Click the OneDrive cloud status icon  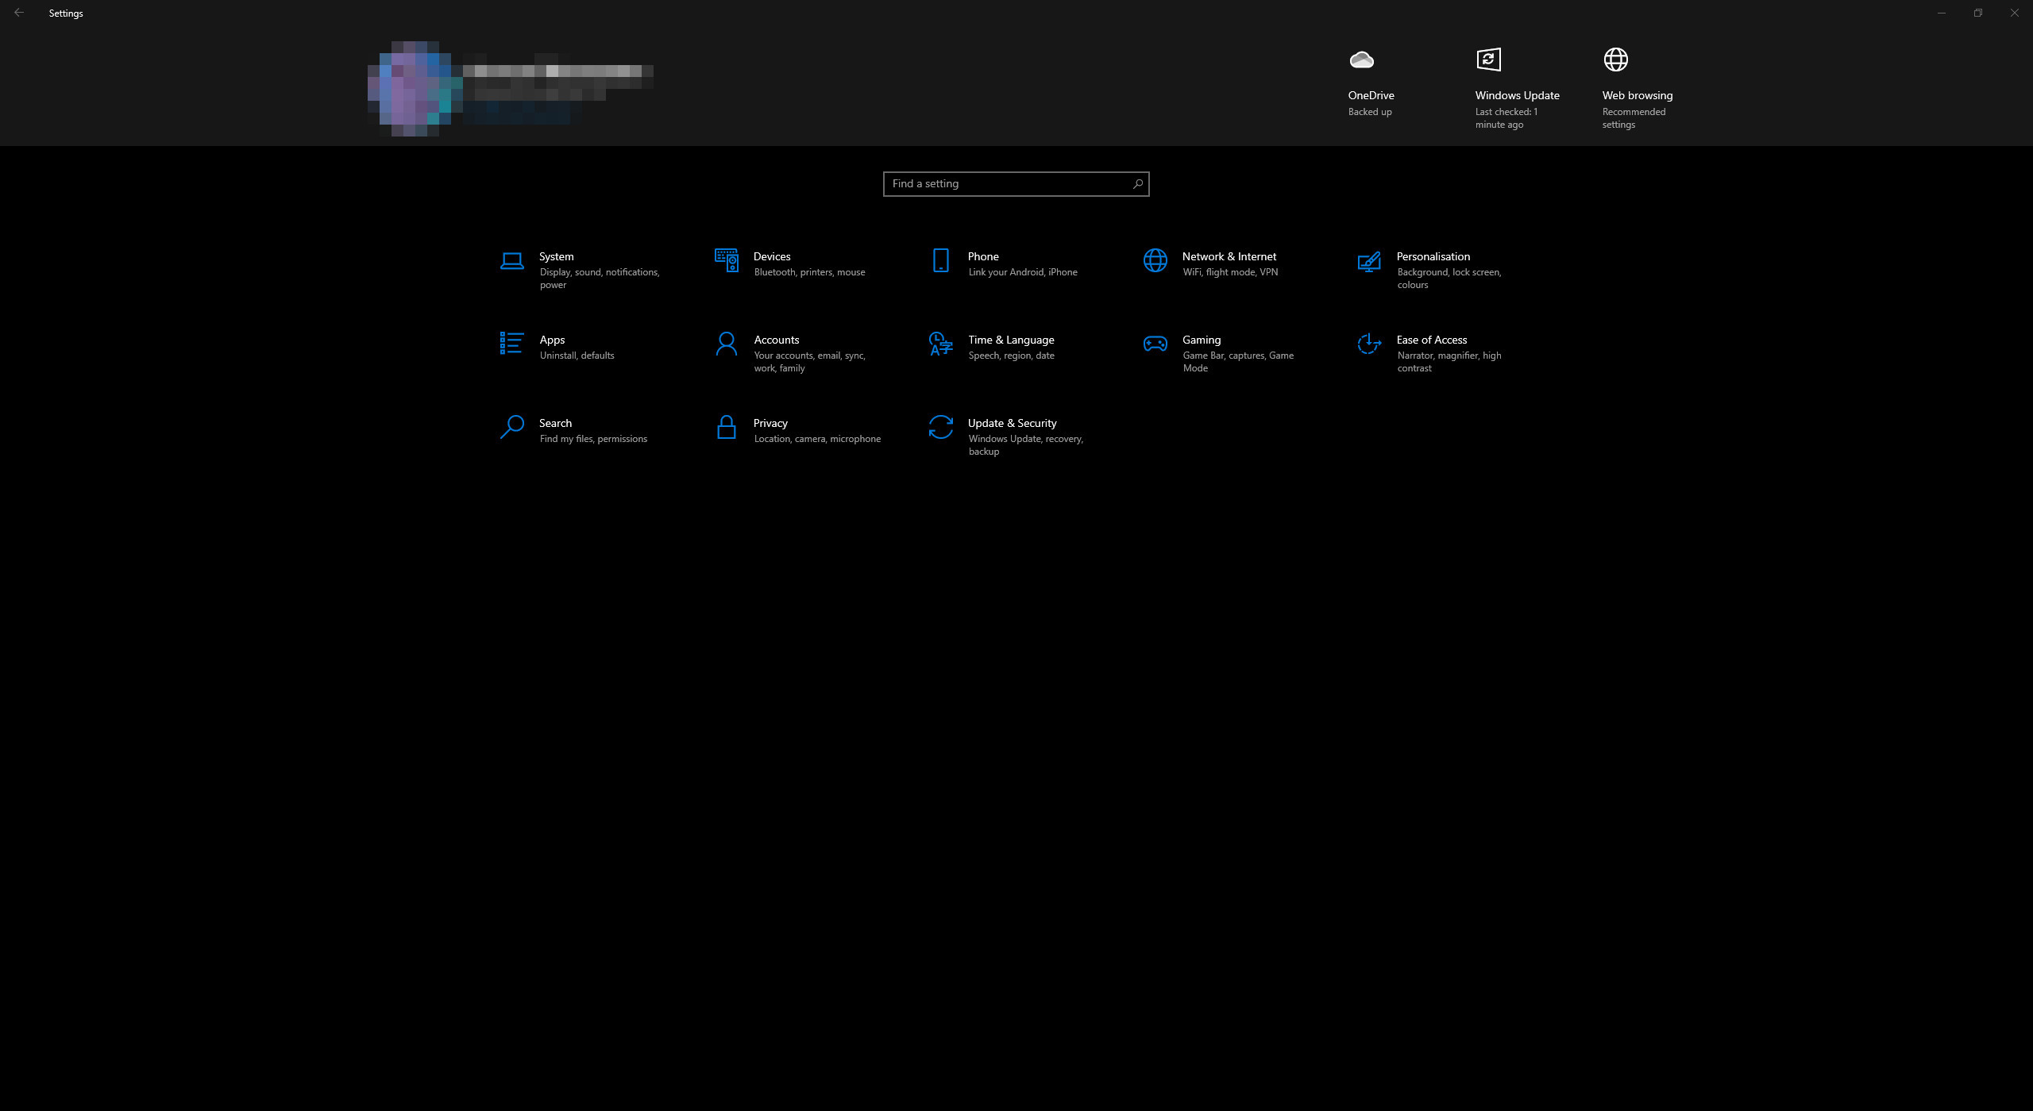click(1361, 60)
